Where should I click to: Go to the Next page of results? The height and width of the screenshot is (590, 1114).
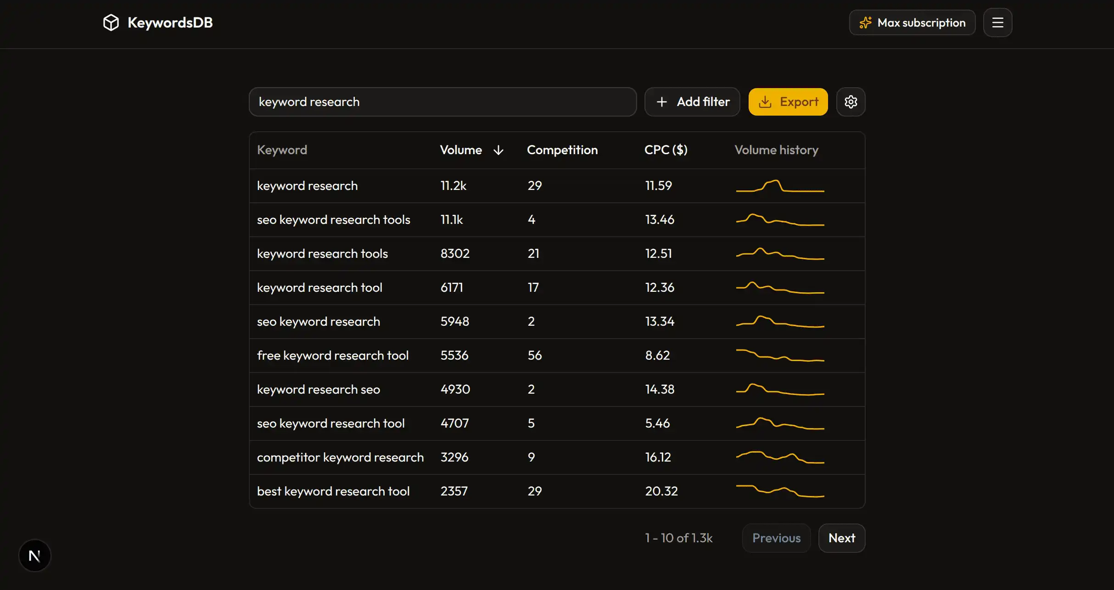click(841, 538)
